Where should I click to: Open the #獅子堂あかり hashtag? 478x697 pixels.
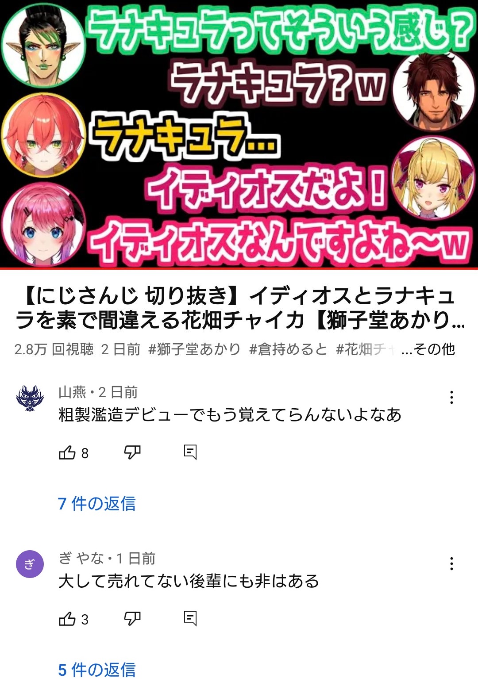194,349
